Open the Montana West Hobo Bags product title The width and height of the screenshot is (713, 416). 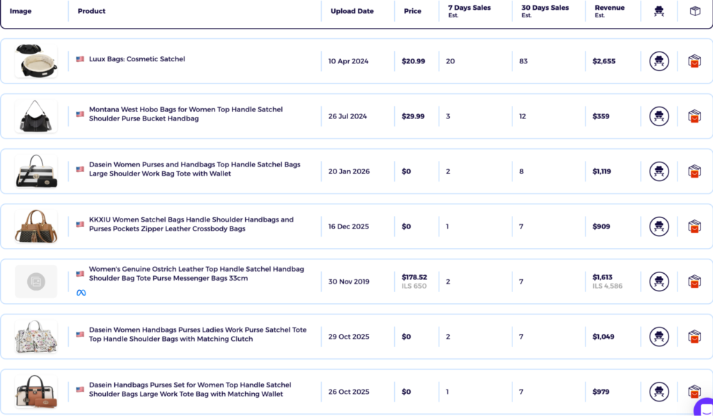tap(185, 114)
